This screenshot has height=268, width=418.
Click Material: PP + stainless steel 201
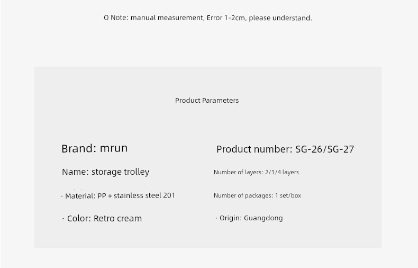pos(120,195)
